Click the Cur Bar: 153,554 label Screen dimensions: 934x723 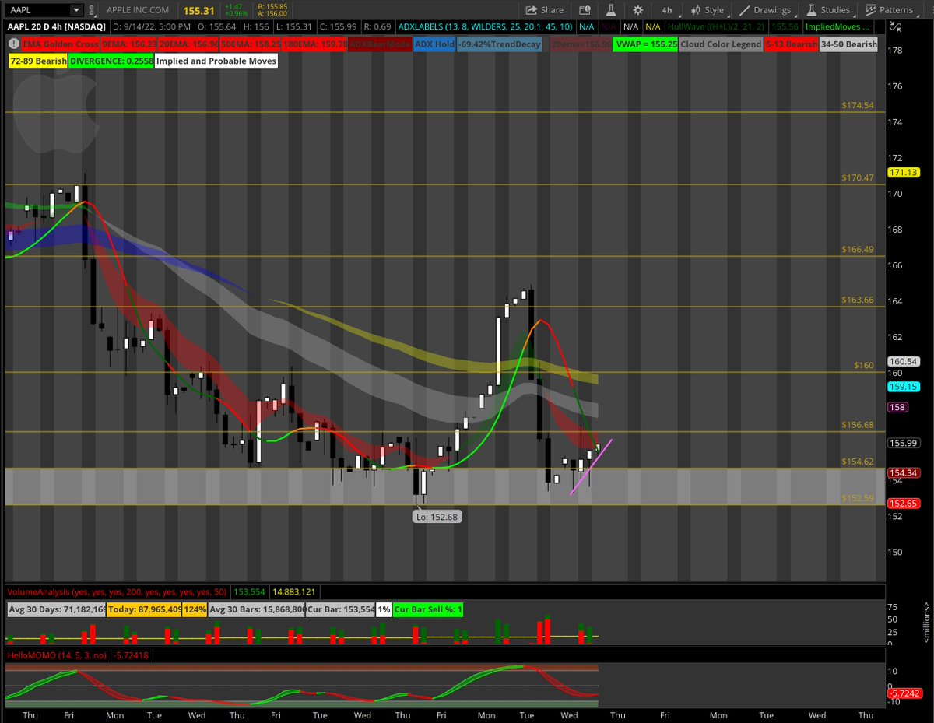341,609
